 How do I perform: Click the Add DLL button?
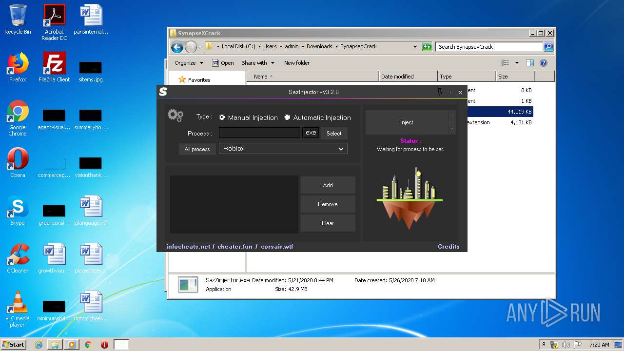(x=328, y=185)
